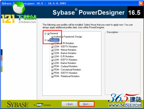Select the General tree item label
The image size is (144, 109).
click(54, 33)
